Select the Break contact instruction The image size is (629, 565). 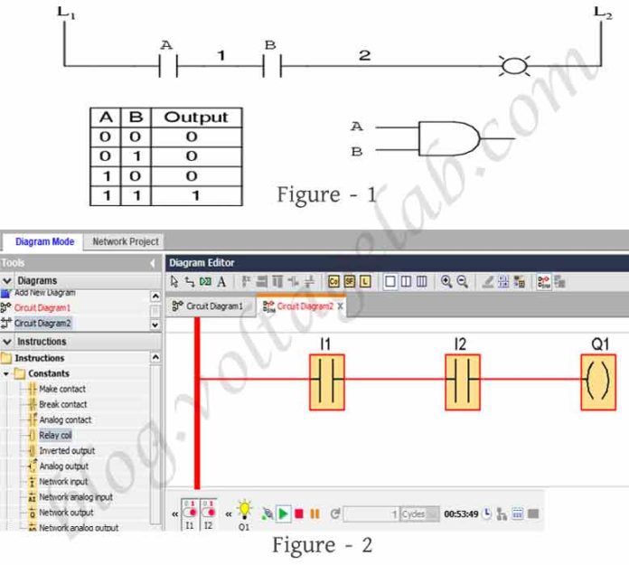[63, 404]
